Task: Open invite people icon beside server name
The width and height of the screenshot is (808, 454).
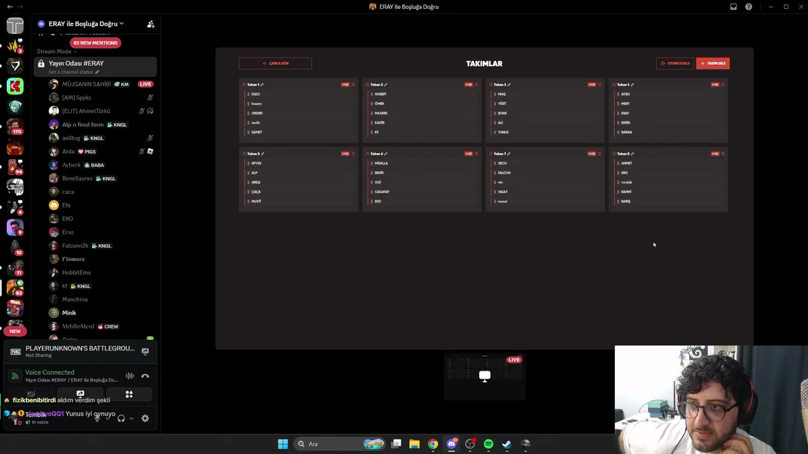Action: click(x=151, y=24)
